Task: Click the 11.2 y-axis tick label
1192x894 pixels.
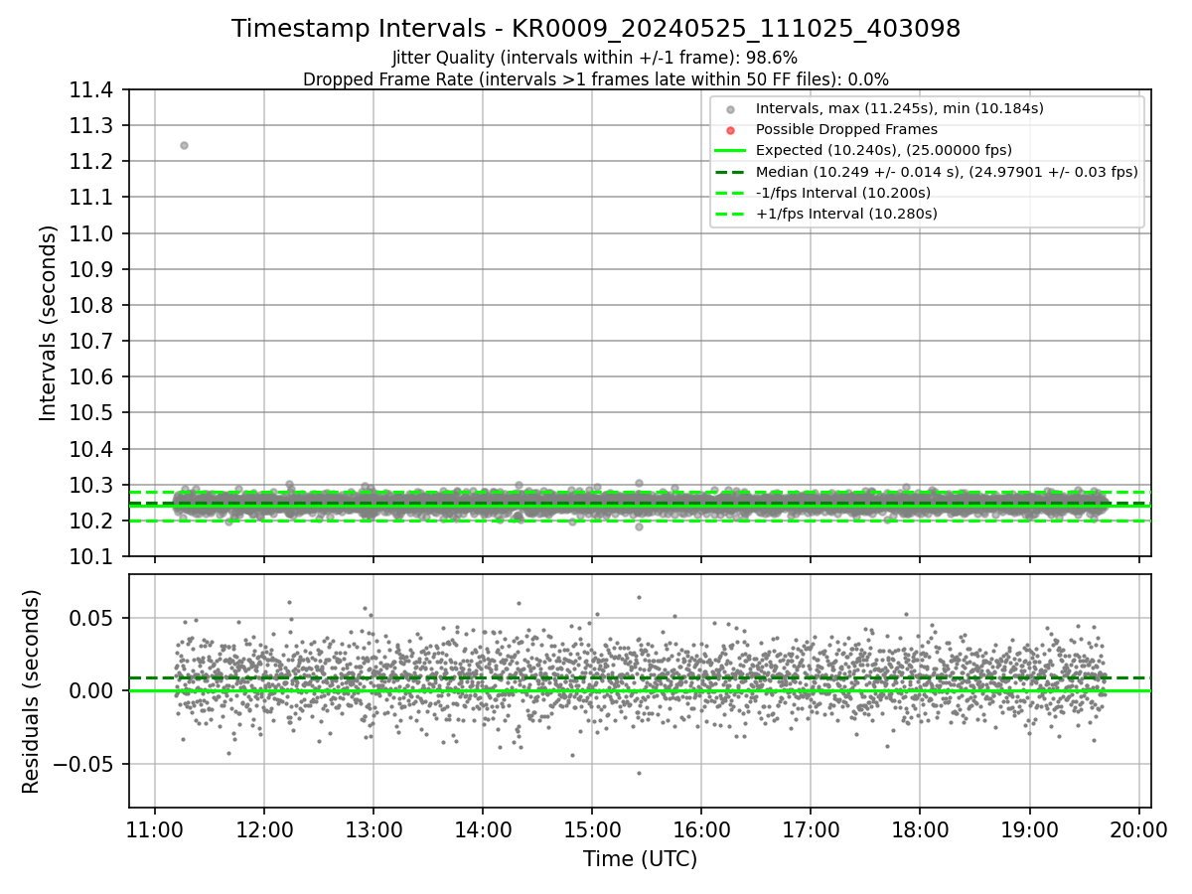Action: [x=90, y=162]
